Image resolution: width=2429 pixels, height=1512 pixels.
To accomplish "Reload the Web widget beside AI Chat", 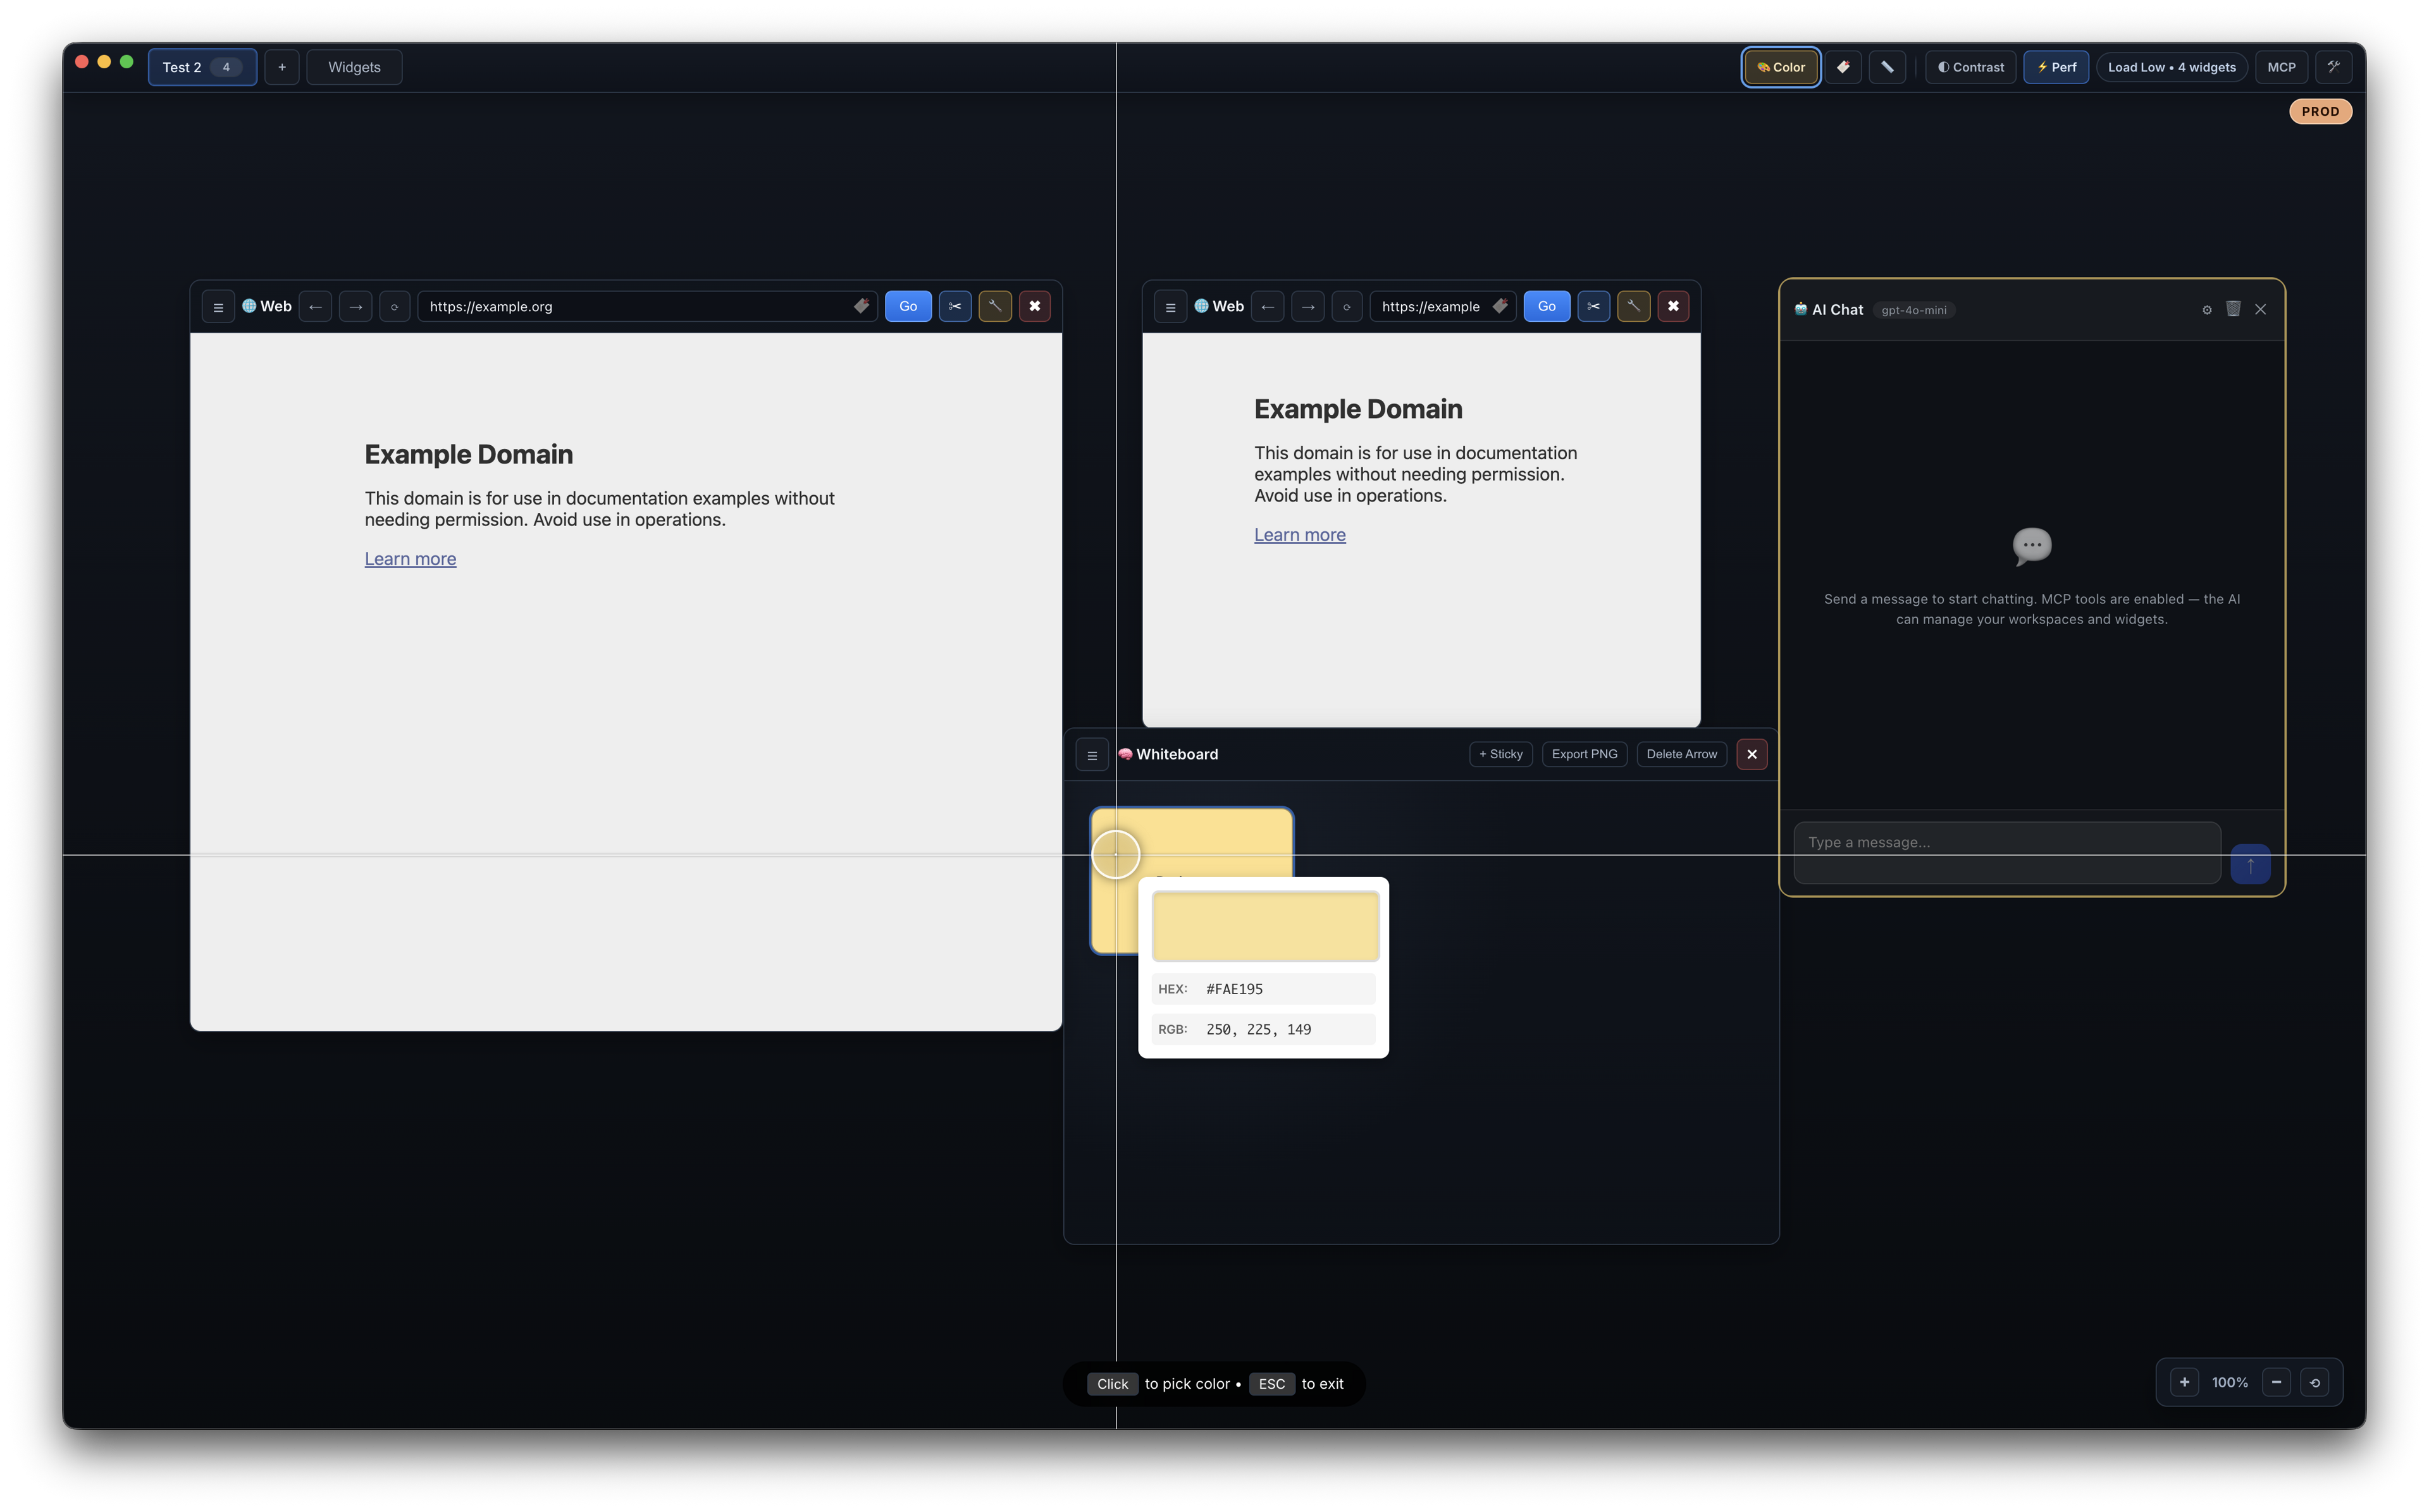I will pyautogui.click(x=1346, y=306).
